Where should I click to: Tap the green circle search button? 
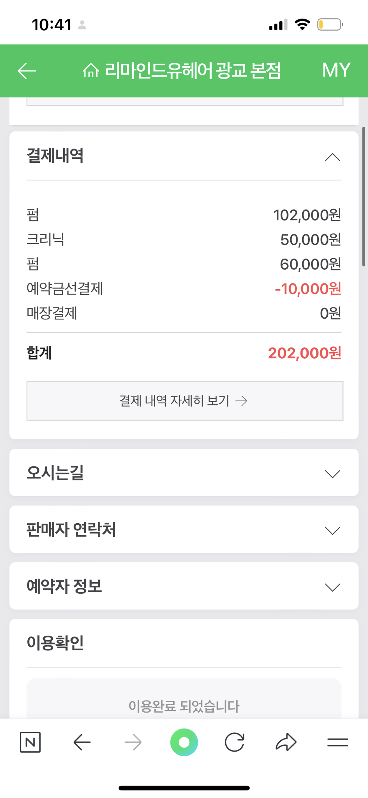click(x=184, y=742)
